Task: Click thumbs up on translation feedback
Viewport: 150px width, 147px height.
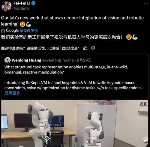Action: pyautogui.click(x=85, y=48)
